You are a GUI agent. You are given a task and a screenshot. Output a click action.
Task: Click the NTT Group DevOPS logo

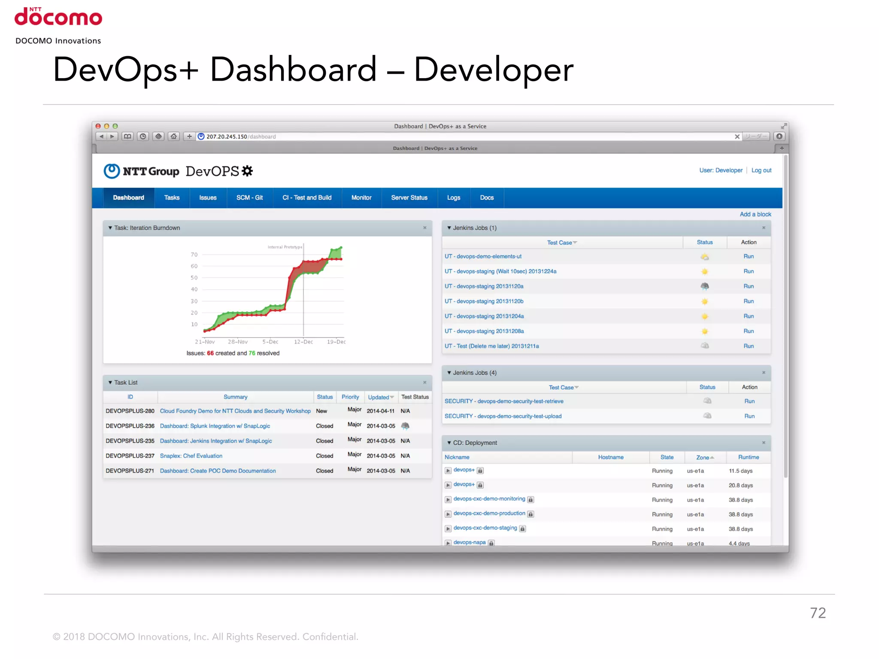178,171
